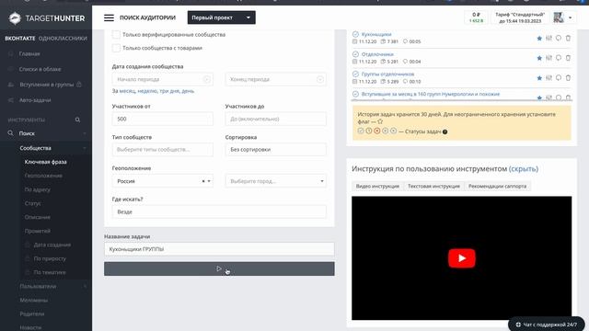589x331 pixels.
Task: Click the скрыть link
Action: click(524, 169)
